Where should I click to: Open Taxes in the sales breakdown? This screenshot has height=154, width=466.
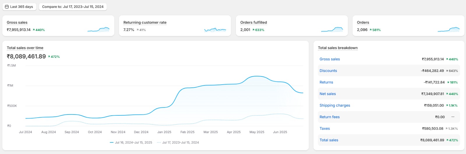pos(324,128)
